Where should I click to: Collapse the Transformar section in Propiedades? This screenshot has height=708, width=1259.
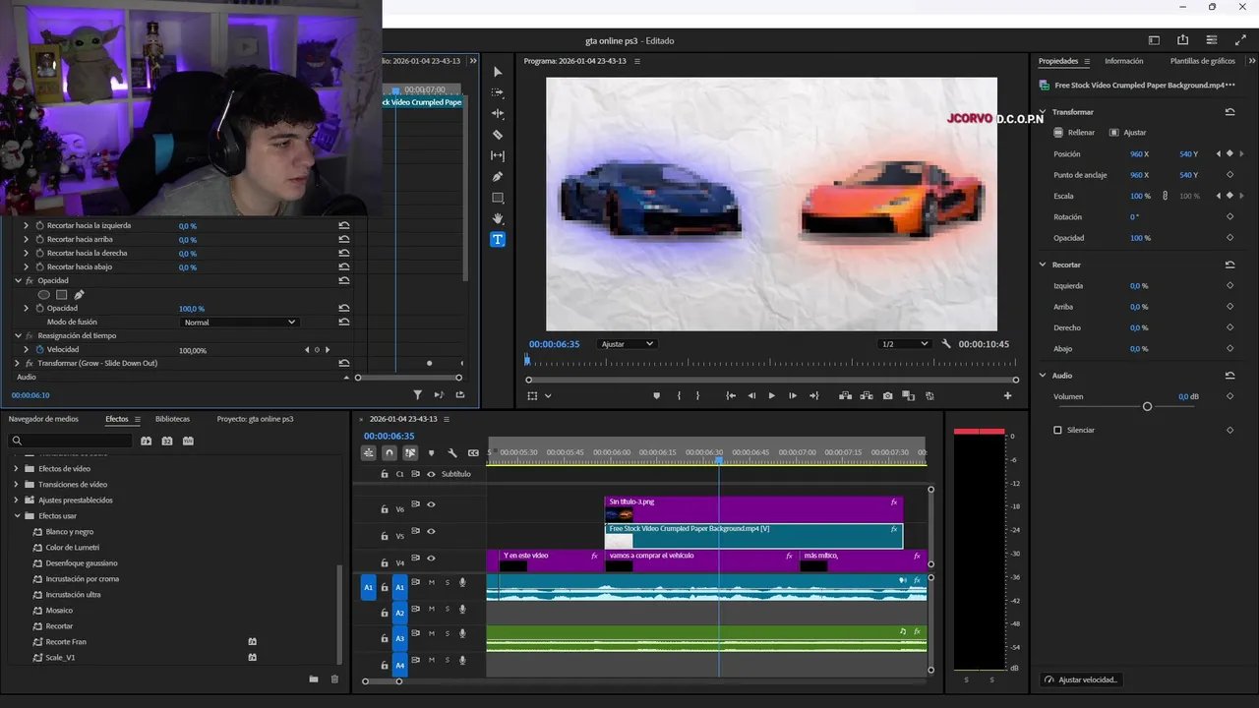[x=1044, y=112]
